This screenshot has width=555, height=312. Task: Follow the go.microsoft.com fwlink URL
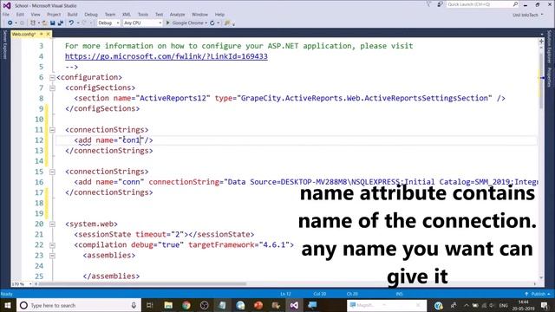[x=166, y=56]
